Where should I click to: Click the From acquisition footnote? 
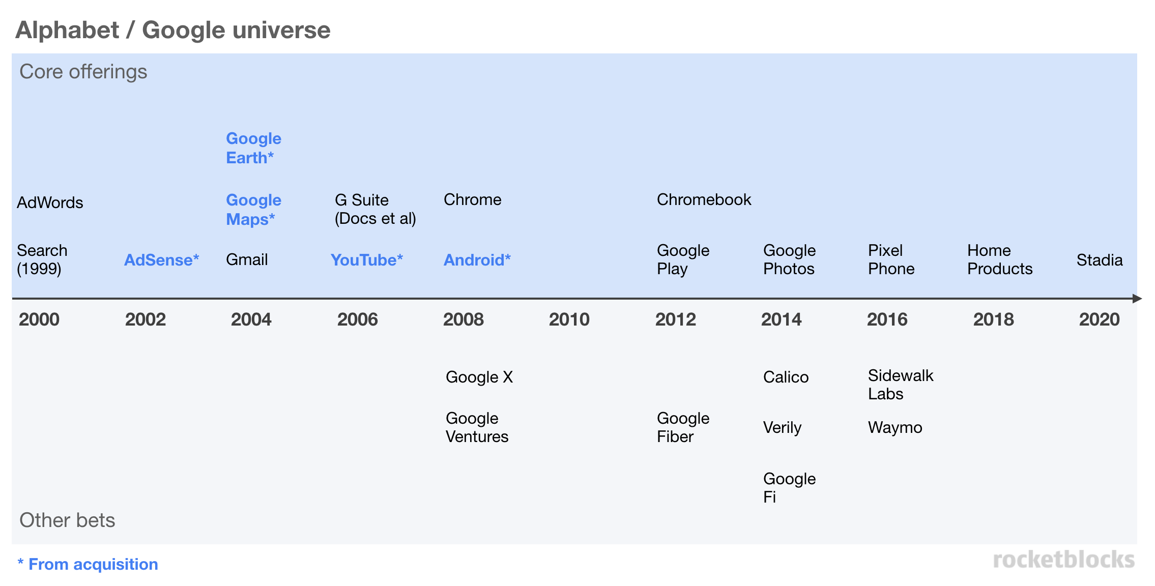coord(88,564)
